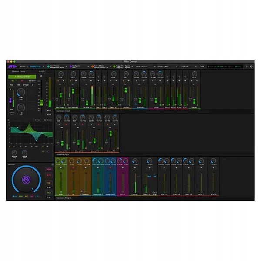Viewport: 261px width, 261px height.
Task: Toggle the TALK monitor button
Action: [49, 193]
